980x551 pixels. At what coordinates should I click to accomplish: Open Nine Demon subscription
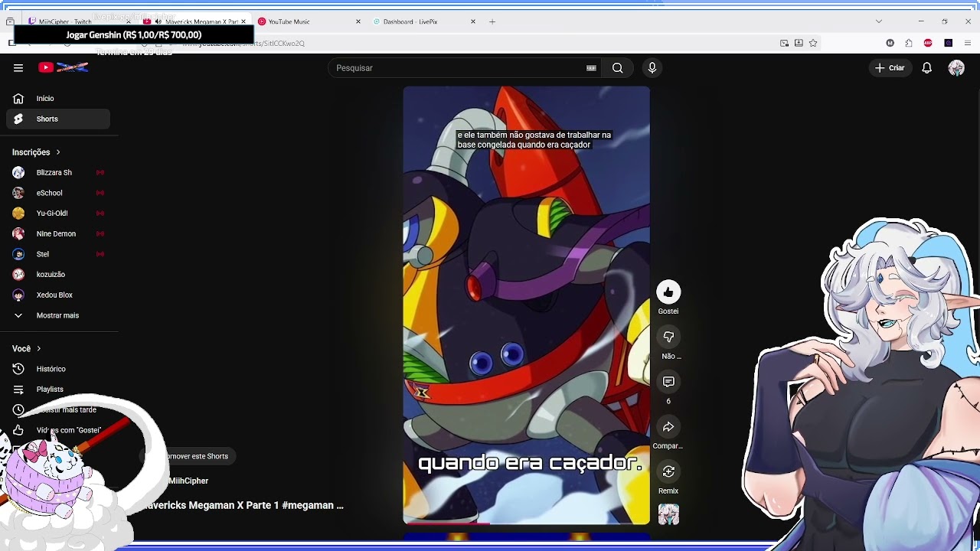click(x=58, y=233)
